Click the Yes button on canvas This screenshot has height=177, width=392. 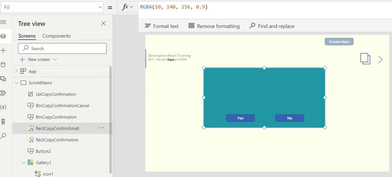click(240, 118)
